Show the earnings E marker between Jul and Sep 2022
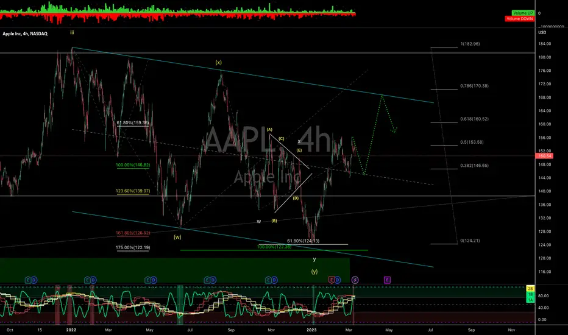Screen dimensions: 568x335 tap(207, 280)
